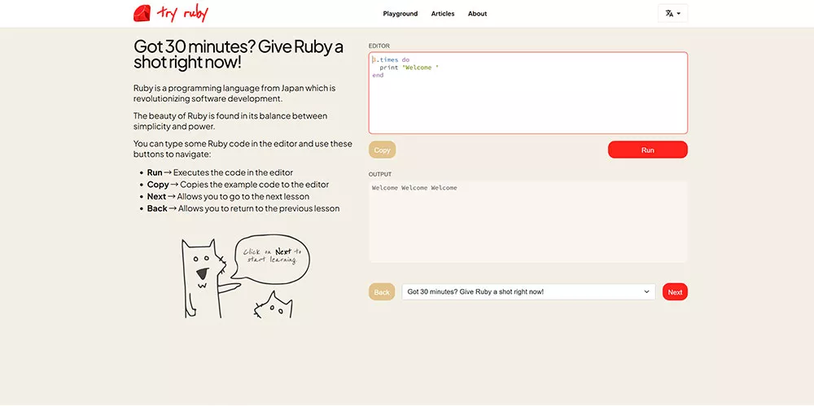This screenshot has width=814, height=406.
Task: Return to previous lesson with Back
Action: click(x=382, y=292)
